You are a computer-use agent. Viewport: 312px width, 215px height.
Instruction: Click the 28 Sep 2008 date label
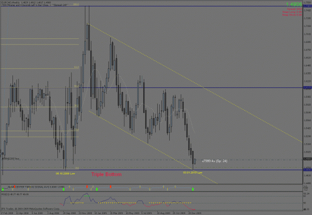(69, 213)
